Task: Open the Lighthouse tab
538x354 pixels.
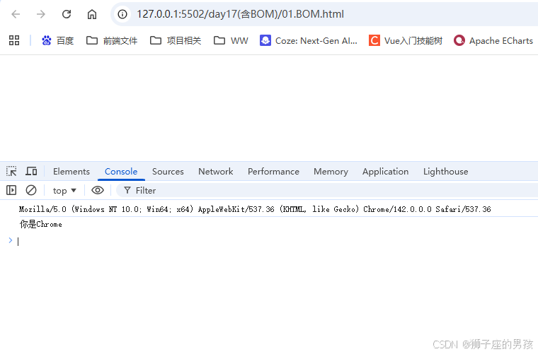Action: 445,172
